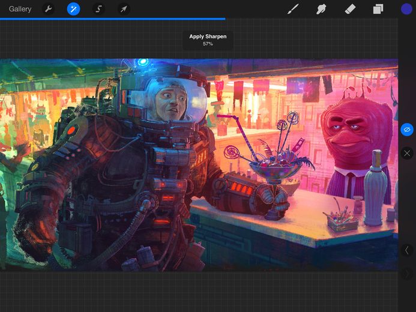The height and width of the screenshot is (312, 416).
Task: Choose the Paint brush tool
Action: click(x=293, y=9)
